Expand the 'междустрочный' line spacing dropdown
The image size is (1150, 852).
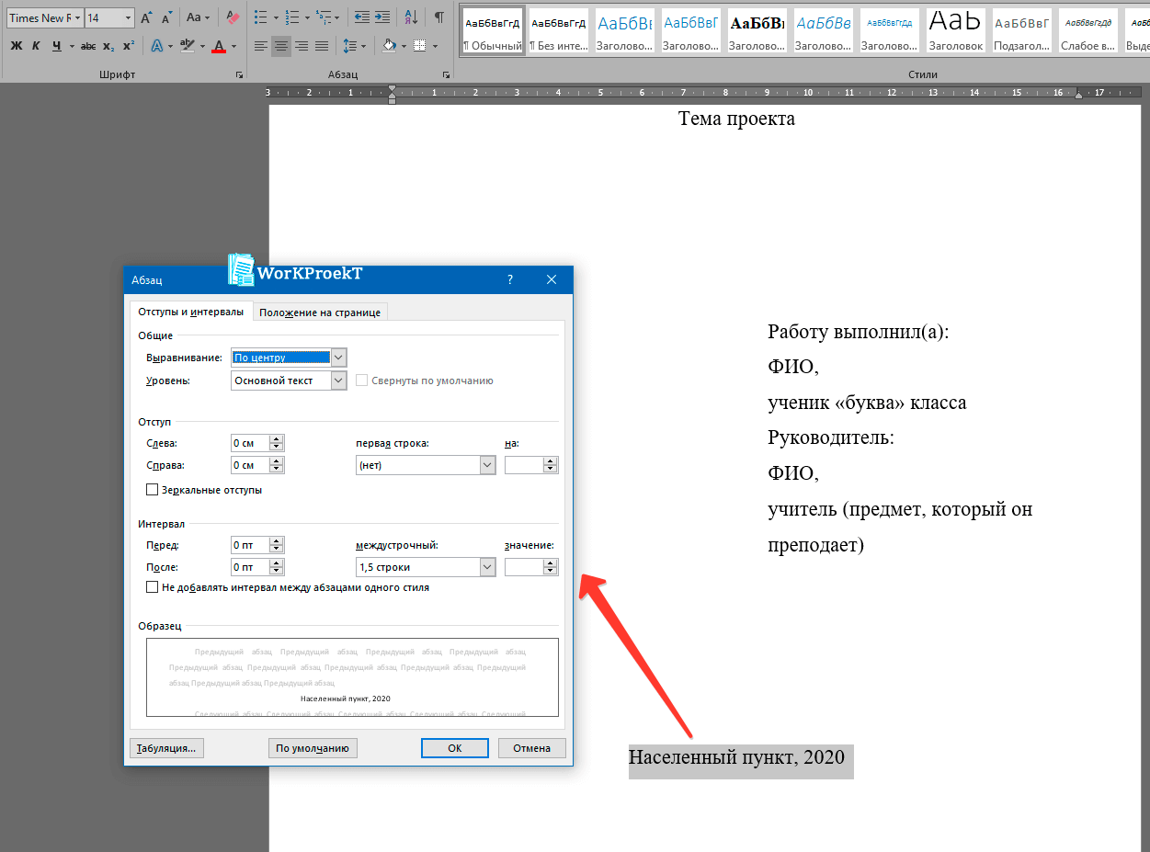pos(487,567)
